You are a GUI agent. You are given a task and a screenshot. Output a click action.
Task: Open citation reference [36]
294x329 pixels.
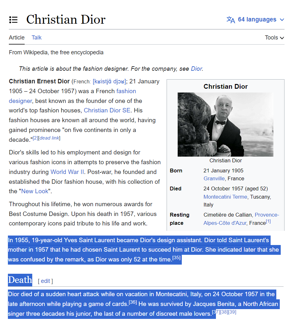pyautogui.click(x=132, y=302)
